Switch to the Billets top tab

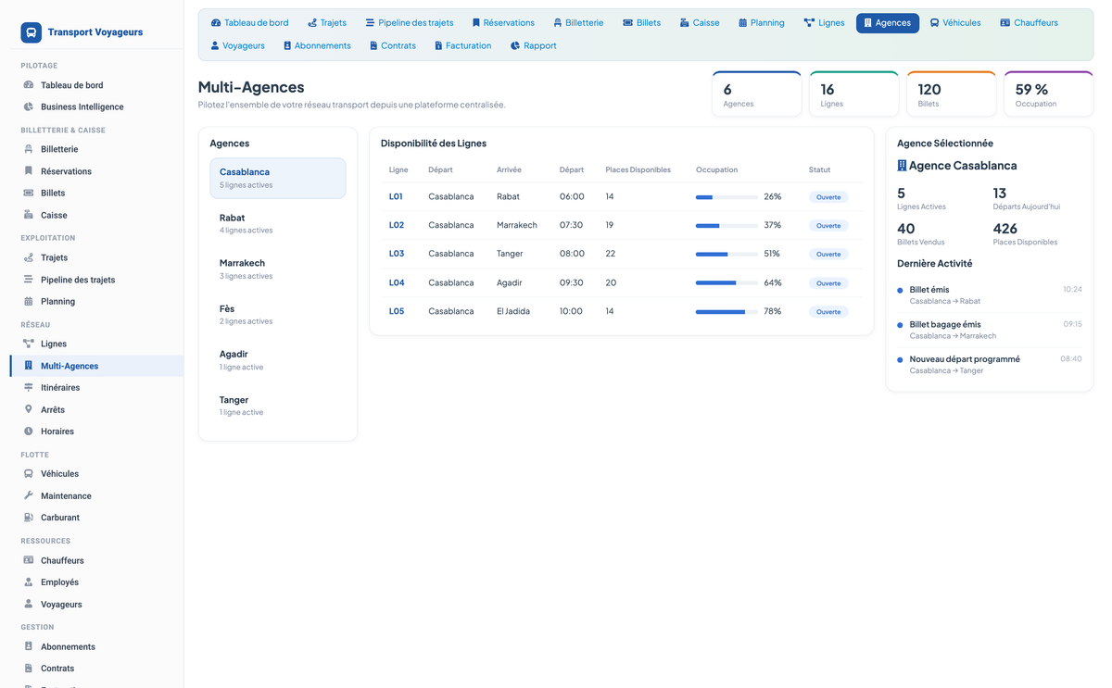pos(641,22)
